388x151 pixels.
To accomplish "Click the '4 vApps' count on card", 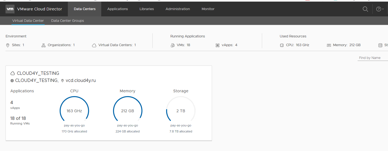I will coord(15,105).
